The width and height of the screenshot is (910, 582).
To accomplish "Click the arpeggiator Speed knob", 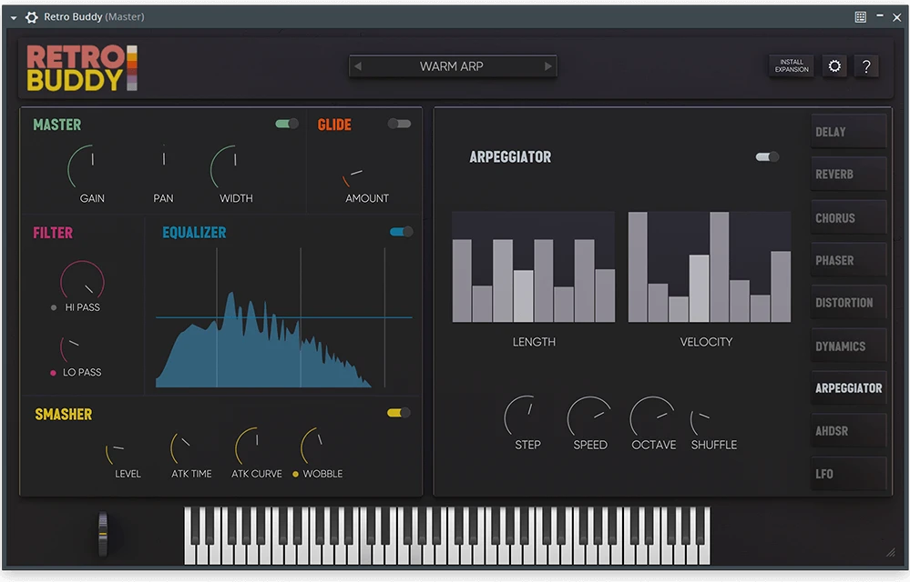I will point(589,416).
